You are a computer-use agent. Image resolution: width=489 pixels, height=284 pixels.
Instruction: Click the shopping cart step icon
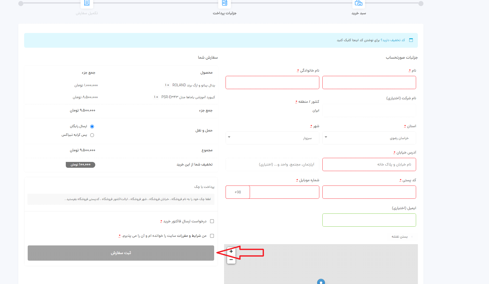pyautogui.click(x=358, y=3)
